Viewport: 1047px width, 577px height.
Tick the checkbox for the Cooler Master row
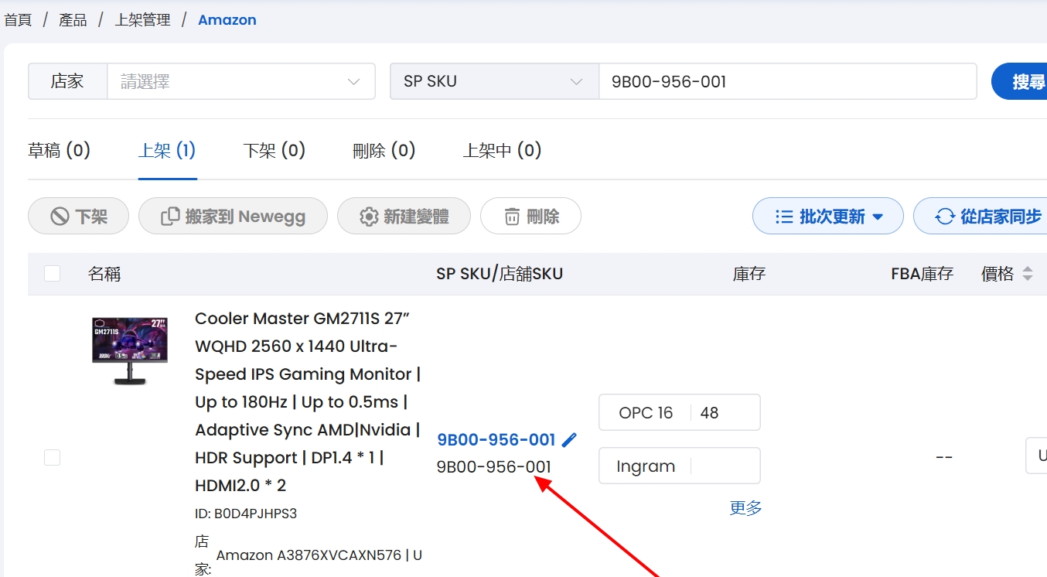[x=52, y=457]
